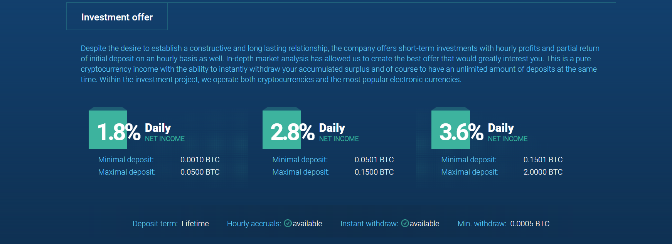Click the Daily heading of 2.8% plan

(x=332, y=128)
